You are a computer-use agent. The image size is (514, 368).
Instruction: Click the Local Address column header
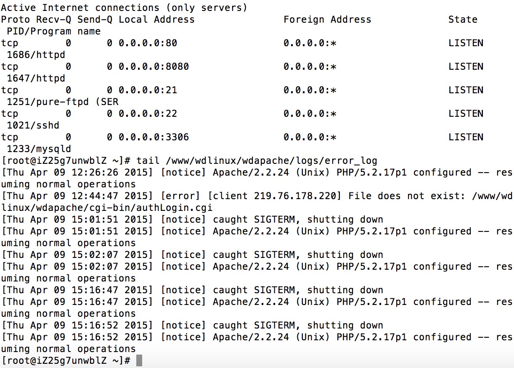(x=156, y=20)
